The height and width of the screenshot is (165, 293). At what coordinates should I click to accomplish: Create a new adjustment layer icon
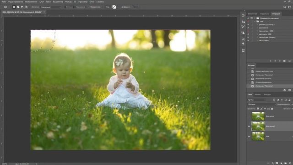[281, 163]
